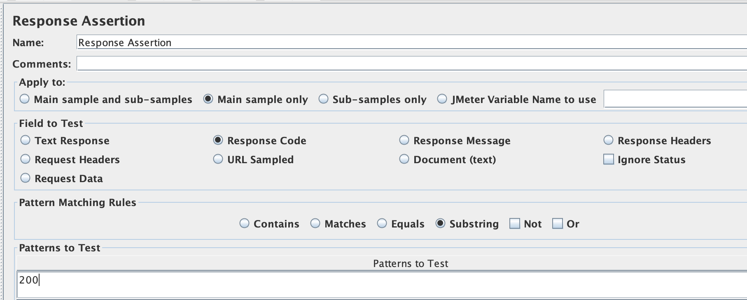The height and width of the screenshot is (300, 747).
Task: Select JMeter Variable Name to use
Action: tap(442, 99)
